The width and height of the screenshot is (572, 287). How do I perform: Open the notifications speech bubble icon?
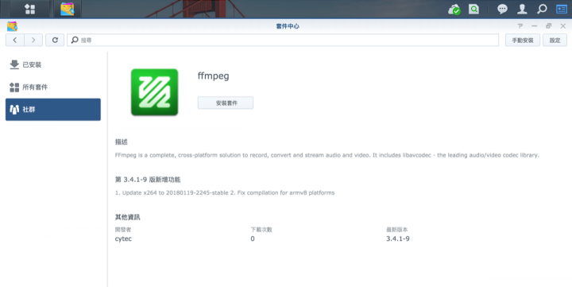(x=502, y=9)
